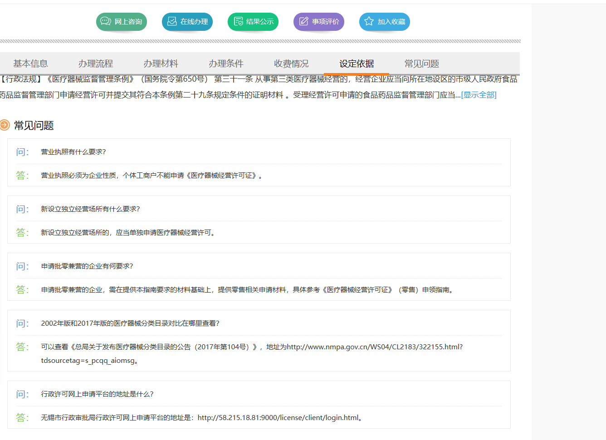606x440 pixels.
Task: Switch to the 办理流程 tab
Action: point(96,64)
